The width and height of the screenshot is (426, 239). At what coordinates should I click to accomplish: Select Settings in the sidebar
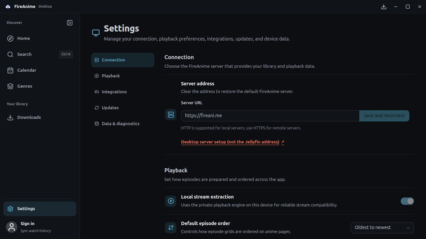click(40, 209)
